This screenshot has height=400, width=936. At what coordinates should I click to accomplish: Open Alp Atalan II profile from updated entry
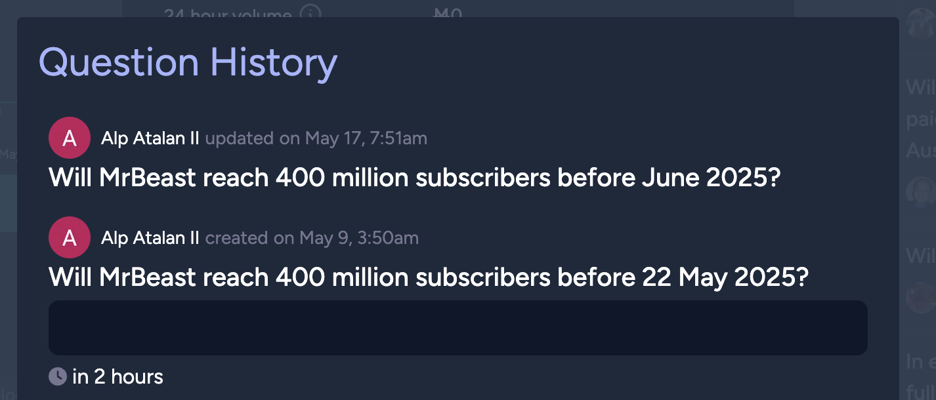click(x=150, y=138)
